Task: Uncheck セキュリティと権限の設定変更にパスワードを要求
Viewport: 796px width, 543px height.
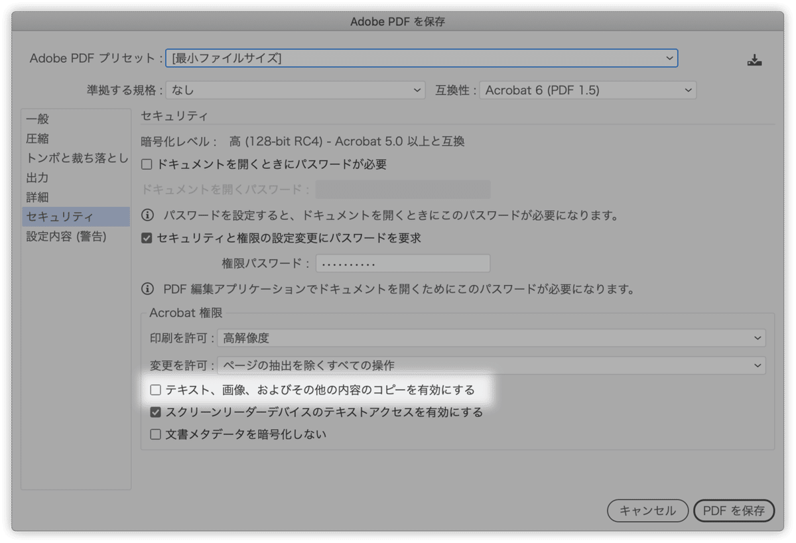Action: click(147, 238)
